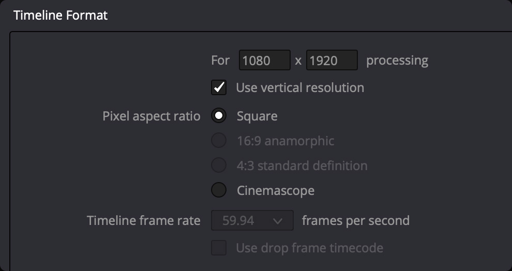512x271 pixels.
Task: Pick the 4:3 standard definition radio button
Action: click(x=219, y=165)
